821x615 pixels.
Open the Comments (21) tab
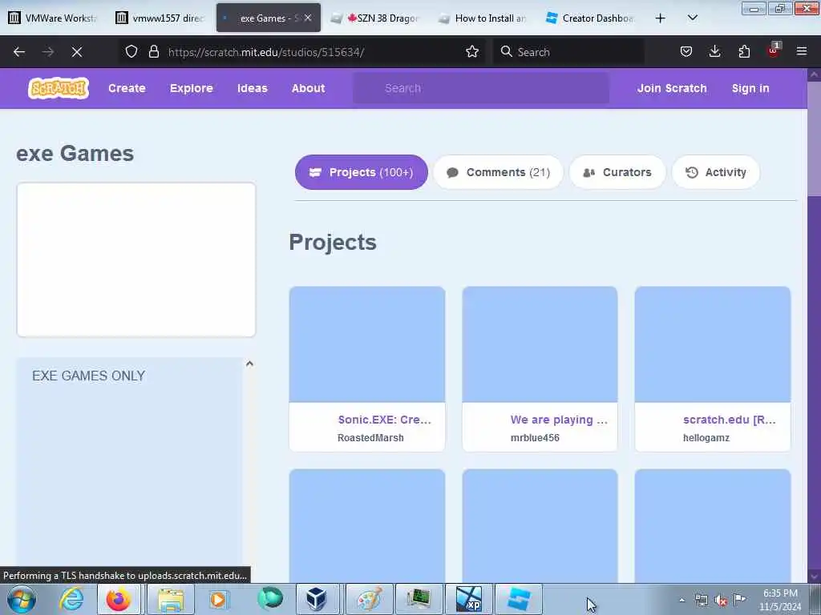(499, 172)
